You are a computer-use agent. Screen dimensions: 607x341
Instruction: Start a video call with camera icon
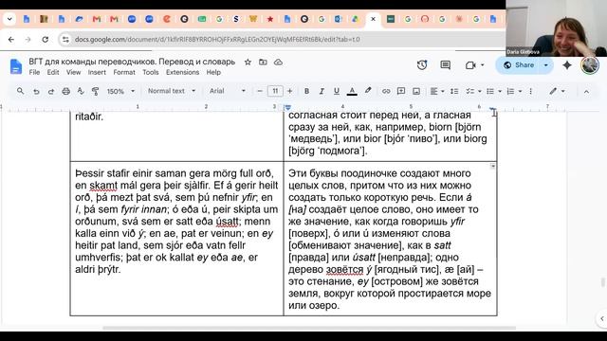coord(470,65)
